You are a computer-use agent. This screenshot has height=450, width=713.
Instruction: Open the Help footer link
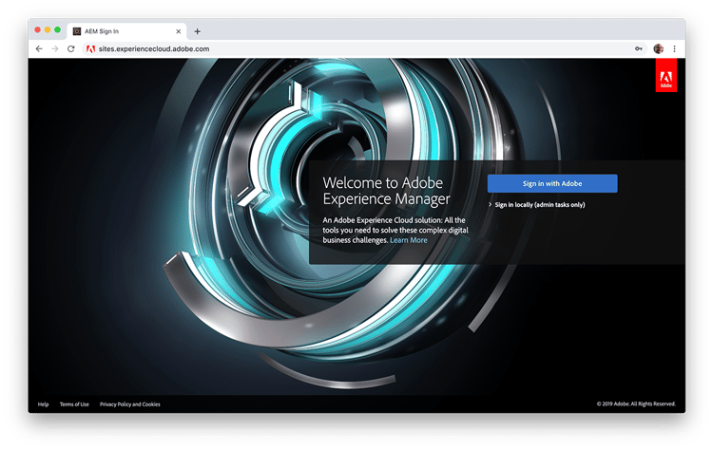[43, 404]
